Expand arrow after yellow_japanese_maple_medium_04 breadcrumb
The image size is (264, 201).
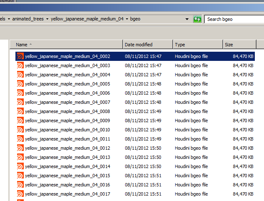127,19
